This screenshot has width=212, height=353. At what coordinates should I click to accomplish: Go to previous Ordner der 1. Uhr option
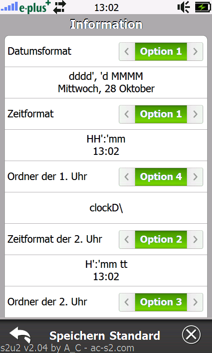tap(127, 177)
